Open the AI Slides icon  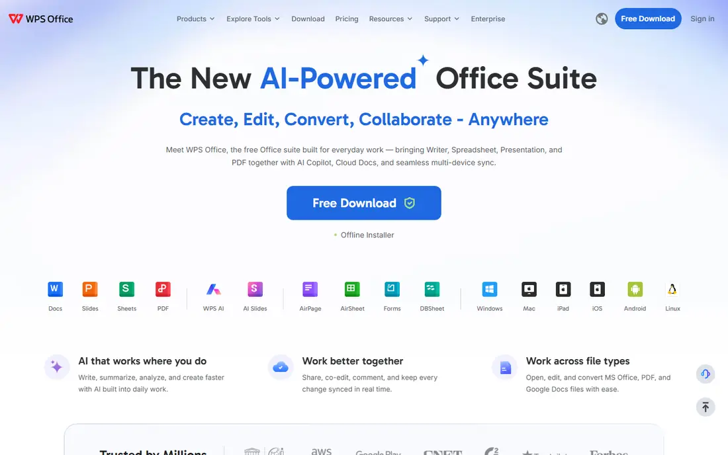[255, 290]
